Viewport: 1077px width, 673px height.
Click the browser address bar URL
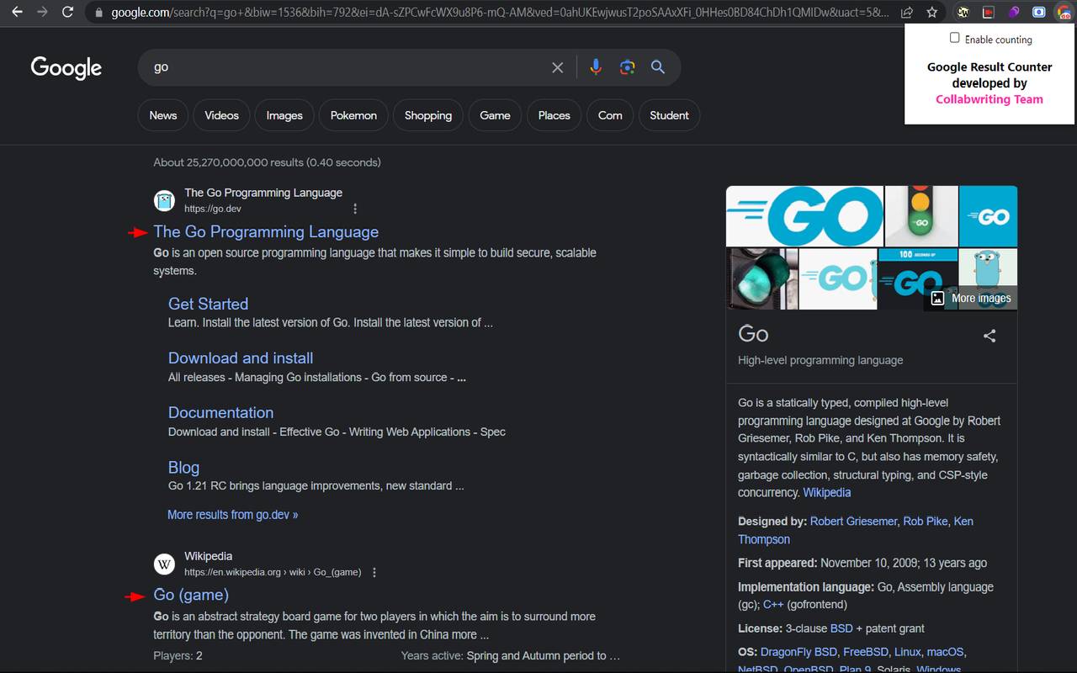pyautogui.click(x=500, y=13)
